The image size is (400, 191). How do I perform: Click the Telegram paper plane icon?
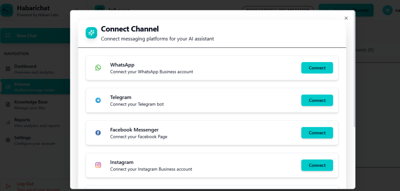click(x=98, y=100)
